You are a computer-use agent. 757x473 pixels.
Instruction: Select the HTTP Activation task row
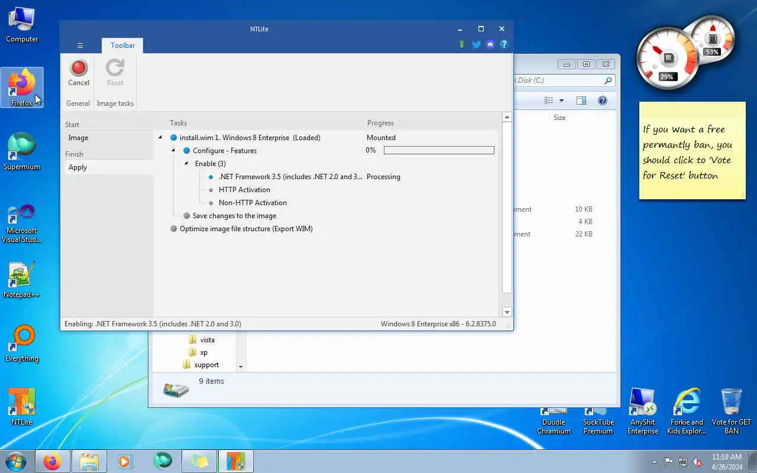coord(244,190)
